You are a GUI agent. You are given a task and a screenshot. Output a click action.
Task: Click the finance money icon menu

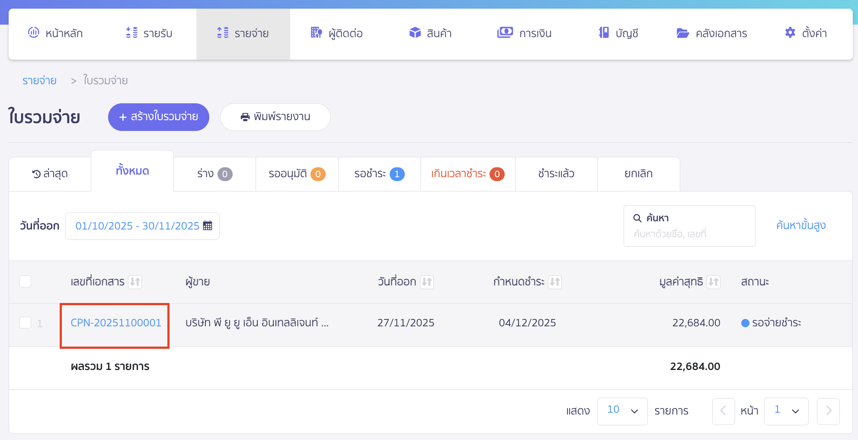pos(505,33)
